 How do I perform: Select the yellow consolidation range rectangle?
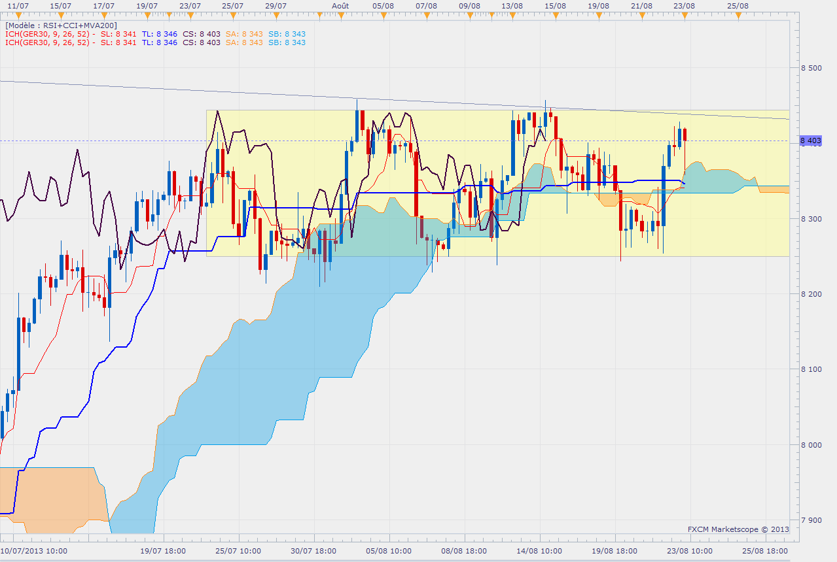[x=497, y=183]
